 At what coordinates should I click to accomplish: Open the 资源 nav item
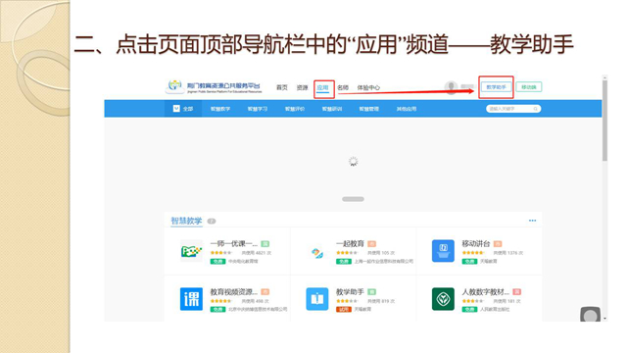coord(303,87)
